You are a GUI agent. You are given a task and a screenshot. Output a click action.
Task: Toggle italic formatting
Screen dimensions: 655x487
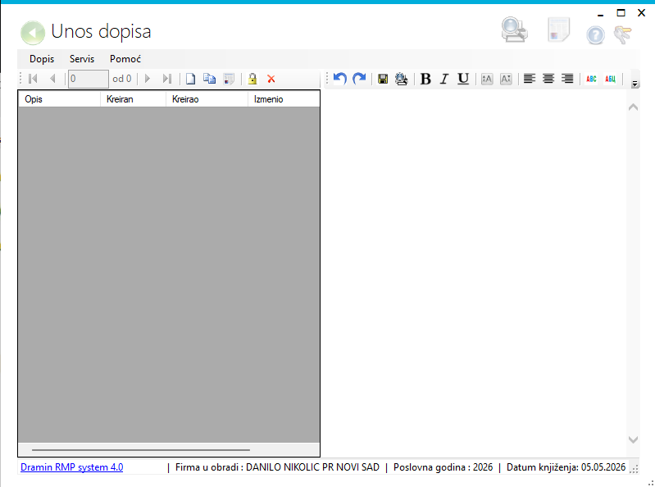point(444,79)
